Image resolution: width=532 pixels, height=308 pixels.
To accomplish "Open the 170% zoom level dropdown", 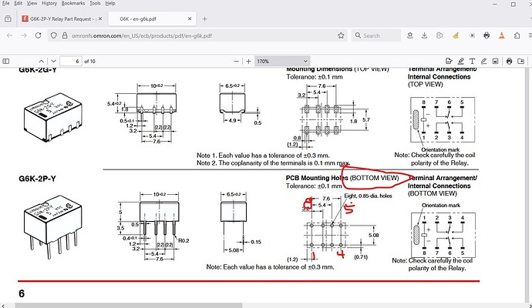I will click(282, 62).
